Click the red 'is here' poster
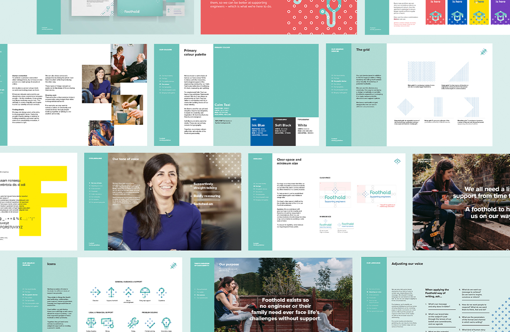This screenshot has width=510, height=332. 435,12
